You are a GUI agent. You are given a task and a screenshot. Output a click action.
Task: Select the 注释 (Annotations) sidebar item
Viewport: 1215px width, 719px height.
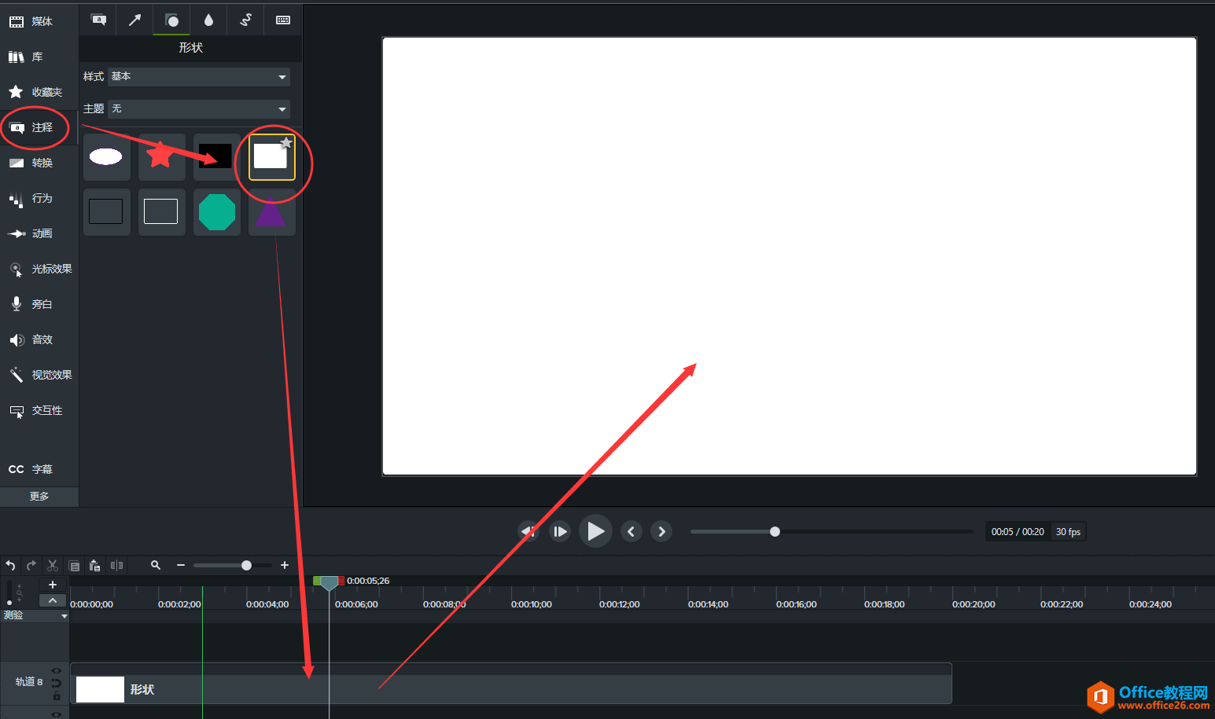point(39,127)
